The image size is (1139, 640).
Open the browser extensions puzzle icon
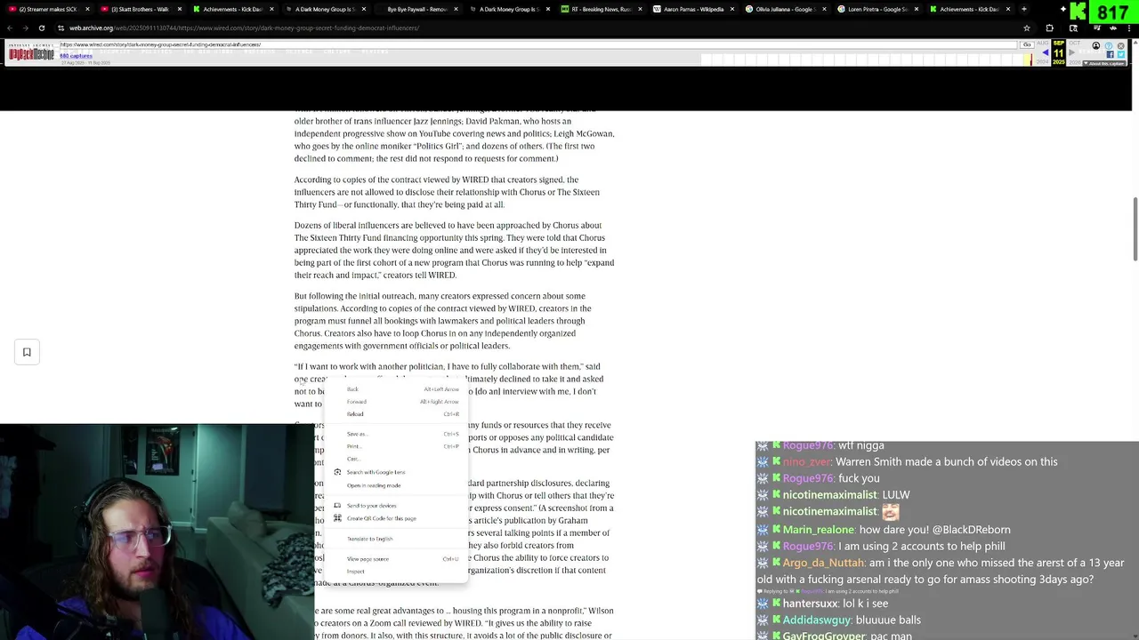pos(1049,28)
